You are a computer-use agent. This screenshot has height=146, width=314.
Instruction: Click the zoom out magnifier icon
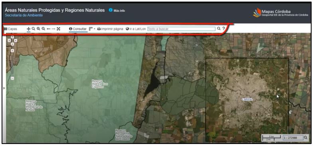[x=43, y=29]
